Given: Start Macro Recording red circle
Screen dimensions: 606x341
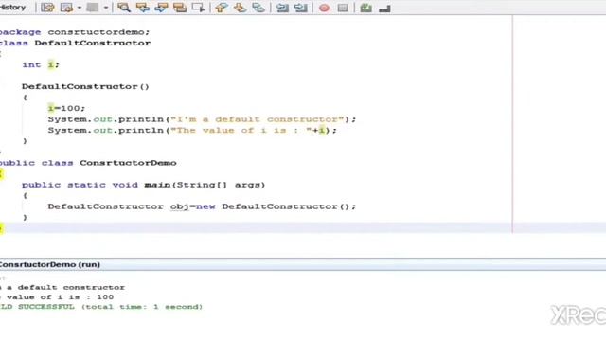Looking at the screenshot, I should 324,8.
